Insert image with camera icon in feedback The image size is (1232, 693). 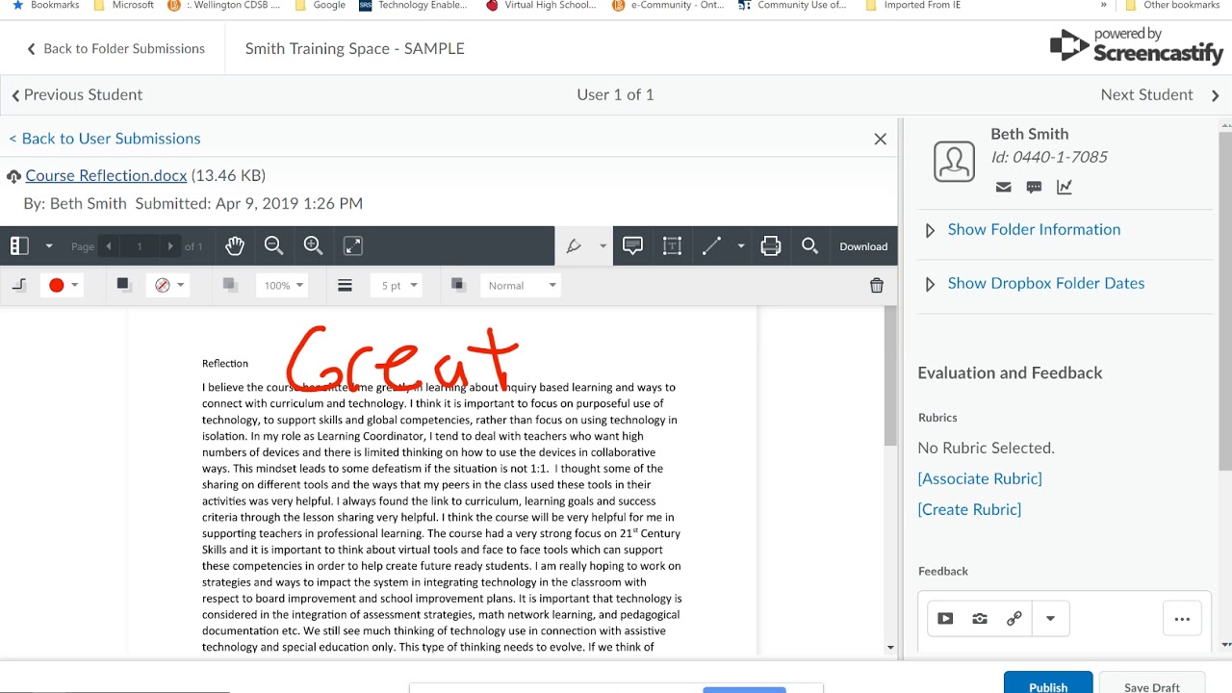(980, 619)
